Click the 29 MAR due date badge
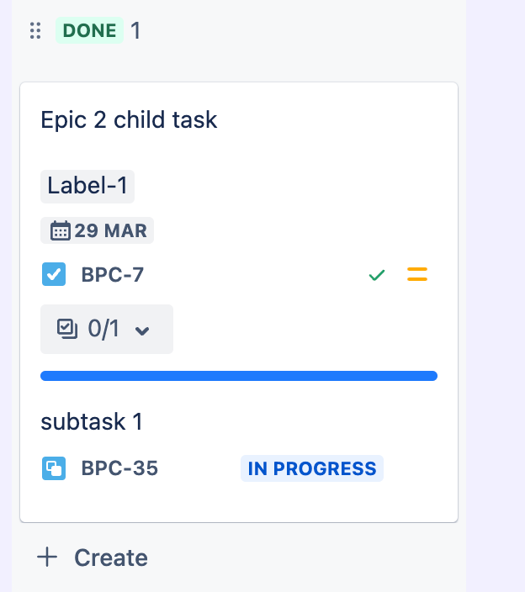Image resolution: width=525 pixels, height=592 pixels. tap(97, 230)
